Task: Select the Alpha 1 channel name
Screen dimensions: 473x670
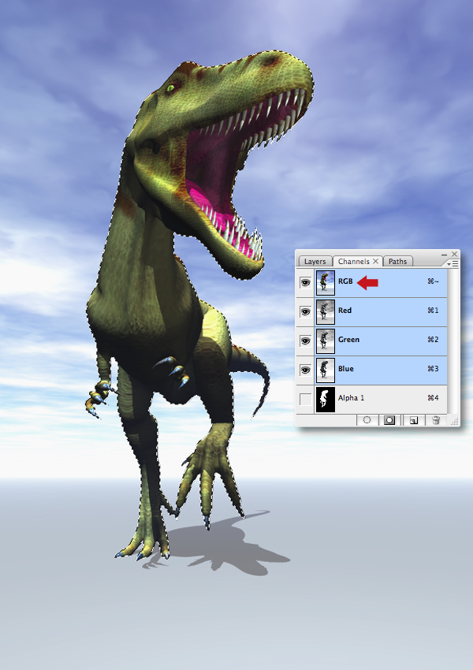Action: coord(352,398)
